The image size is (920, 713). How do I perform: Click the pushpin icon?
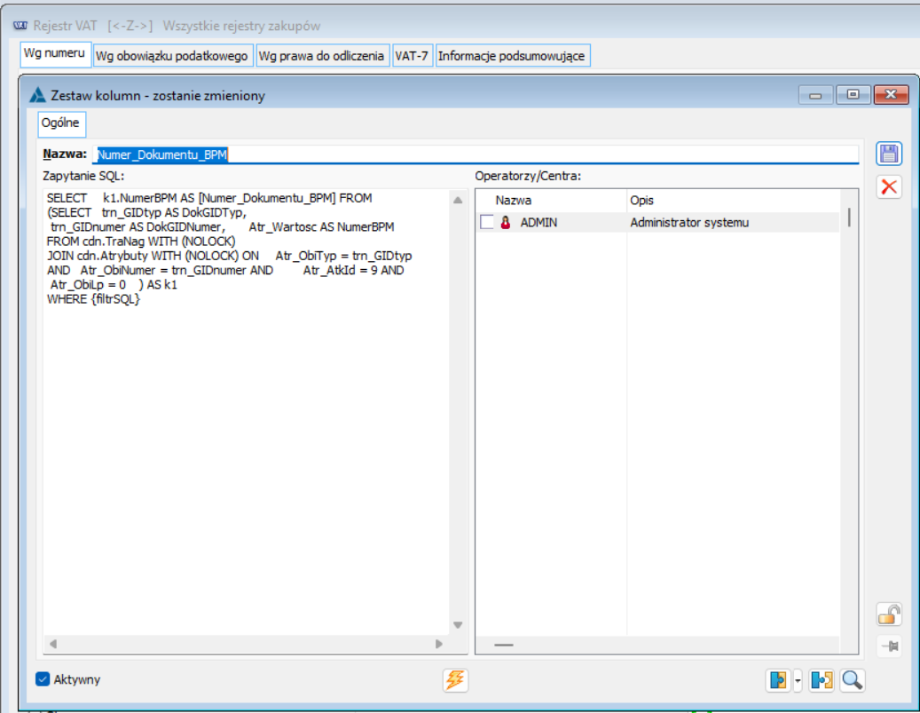click(889, 646)
